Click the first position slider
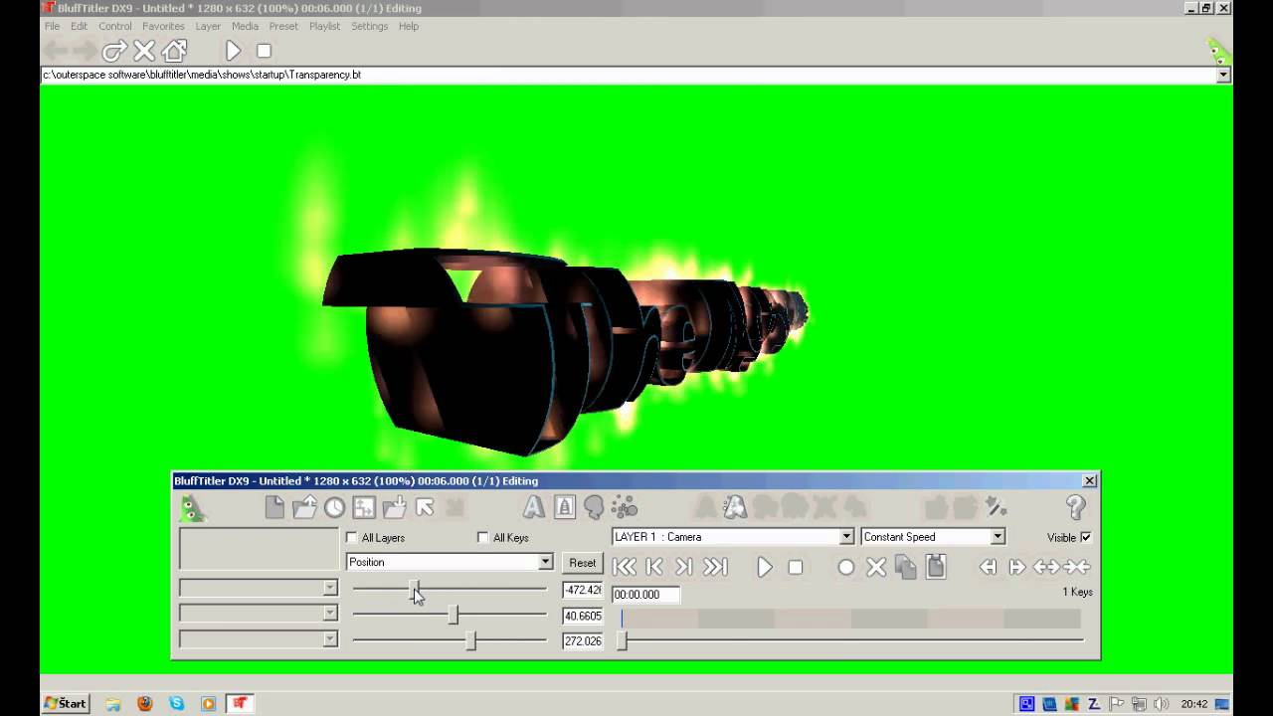This screenshot has height=716, width=1273. [x=450, y=590]
